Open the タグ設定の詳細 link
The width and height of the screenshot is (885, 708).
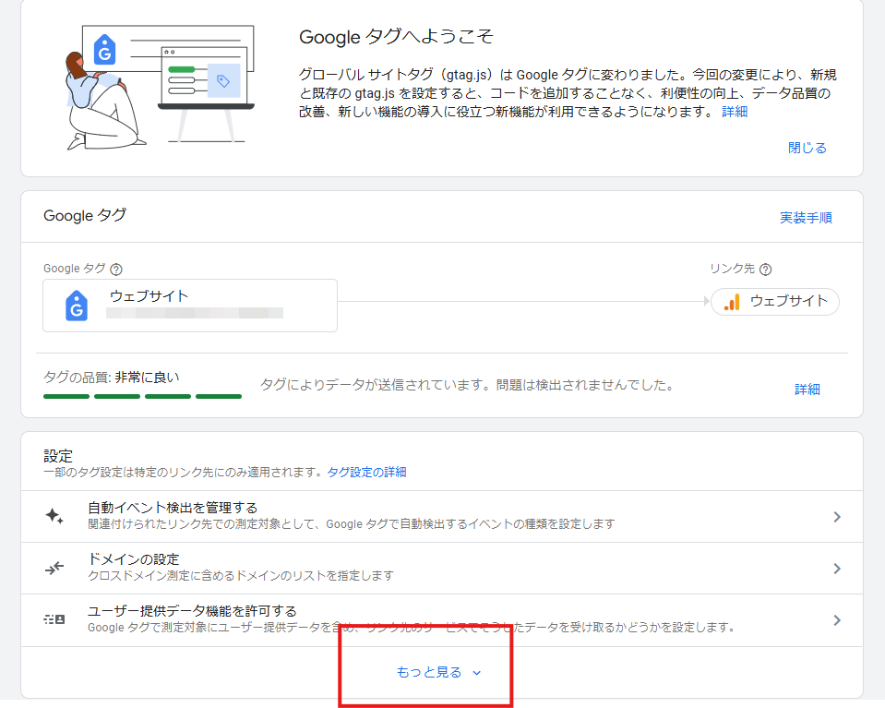pos(366,472)
